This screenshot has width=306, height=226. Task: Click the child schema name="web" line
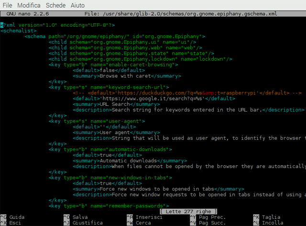pos(125,48)
